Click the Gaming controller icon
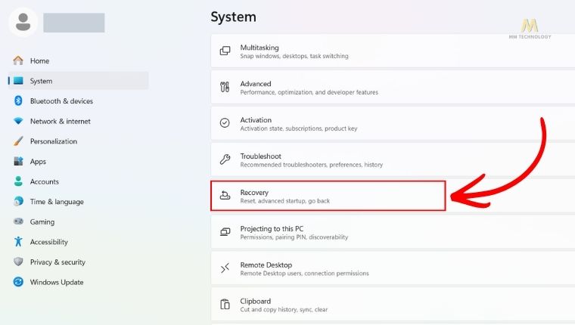This screenshot has height=325, width=575. [18, 221]
